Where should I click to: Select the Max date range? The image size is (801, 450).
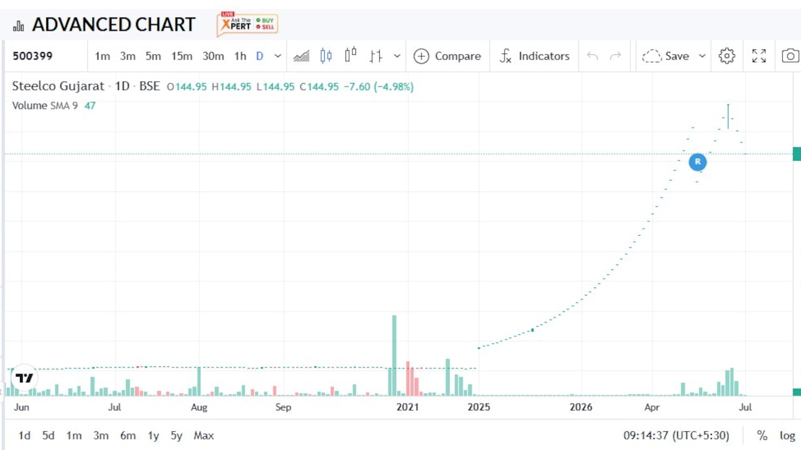(x=203, y=436)
